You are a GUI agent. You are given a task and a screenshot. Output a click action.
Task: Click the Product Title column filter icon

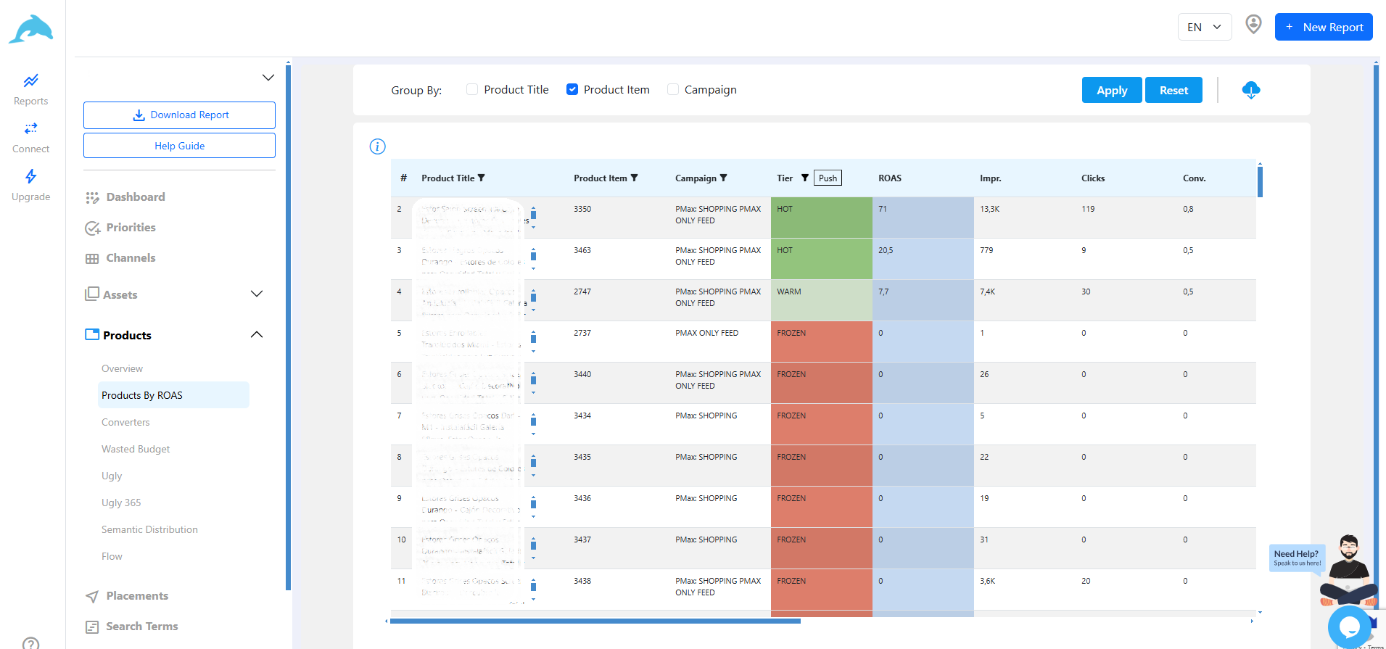click(482, 178)
